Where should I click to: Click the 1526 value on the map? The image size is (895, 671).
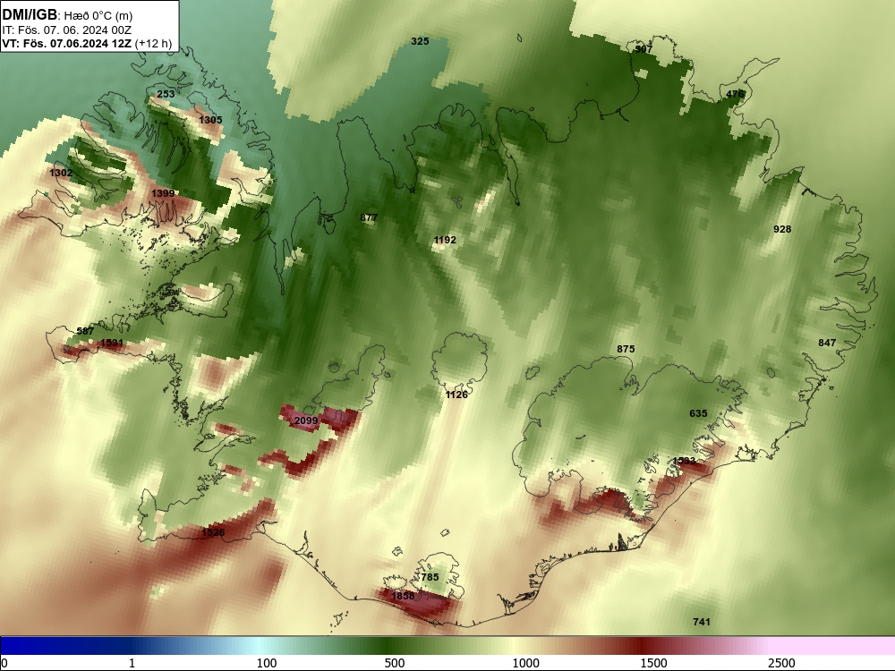click(213, 532)
